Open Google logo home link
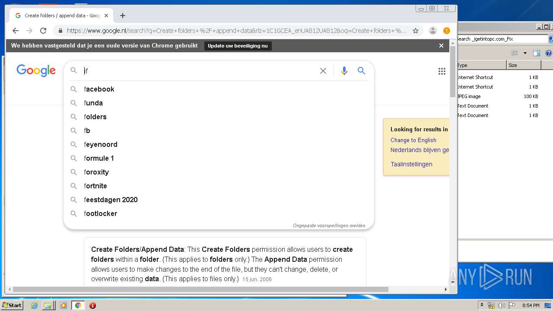 point(36,70)
